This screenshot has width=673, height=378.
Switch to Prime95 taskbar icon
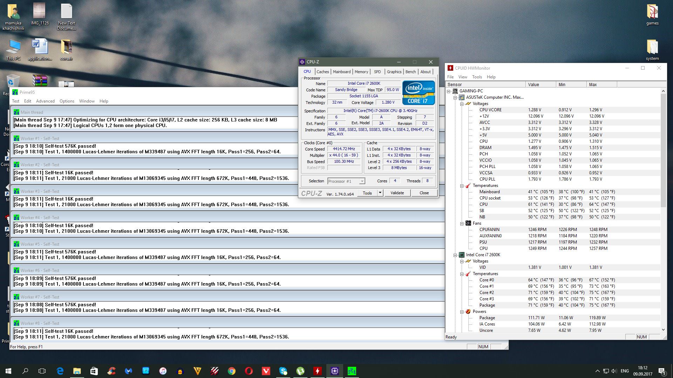[352, 371]
